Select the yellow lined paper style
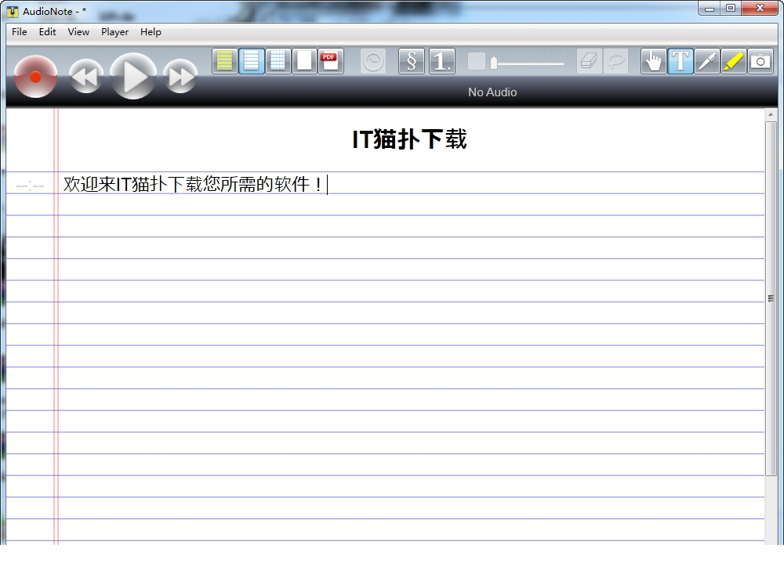 (224, 61)
